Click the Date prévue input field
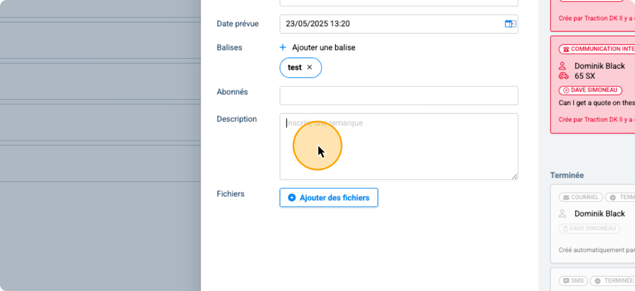 390,24
